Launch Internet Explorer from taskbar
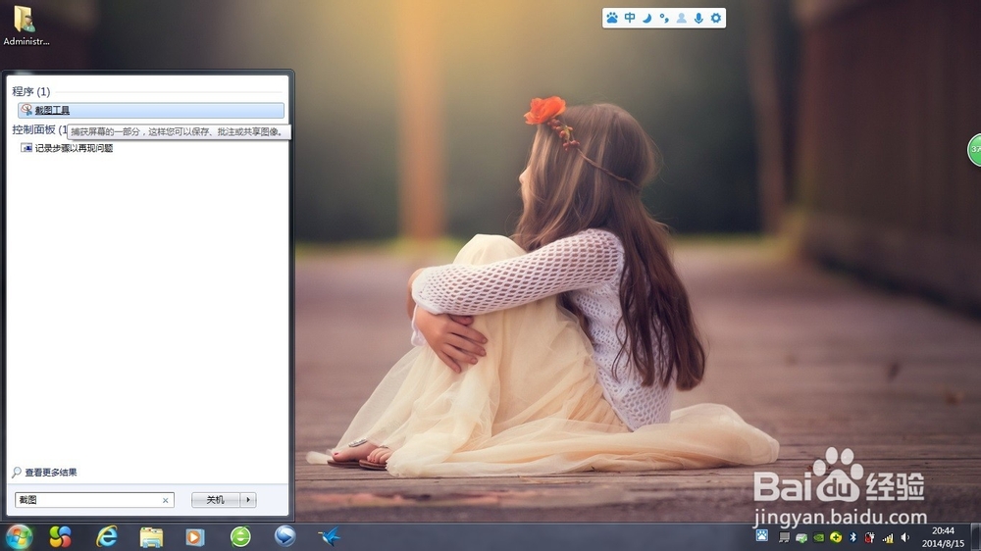Screen dimensions: 981x551 pyautogui.click(x=107, y=536)
